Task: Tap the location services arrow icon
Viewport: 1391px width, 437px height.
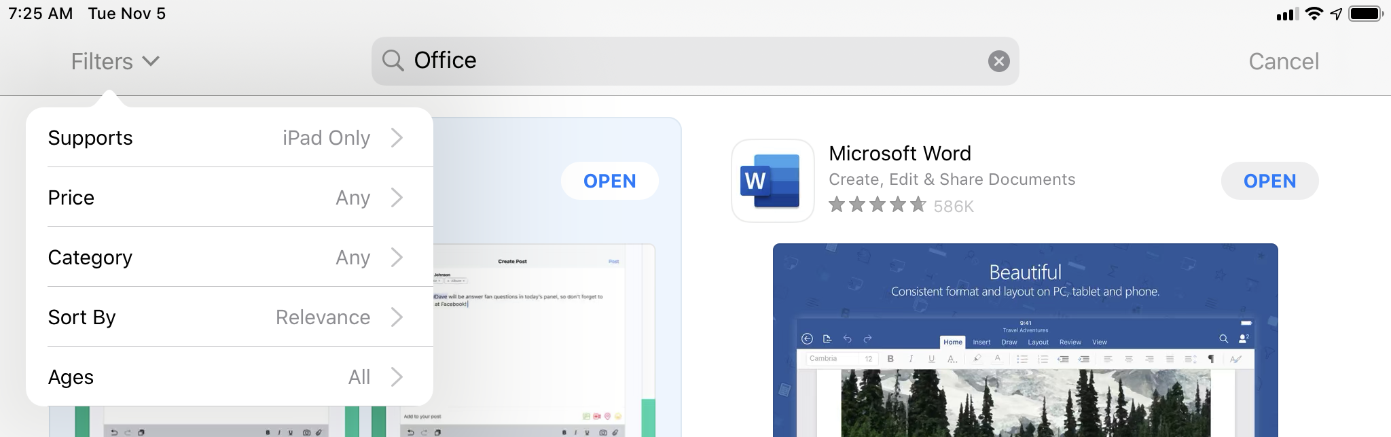Action: (1336, 14)
